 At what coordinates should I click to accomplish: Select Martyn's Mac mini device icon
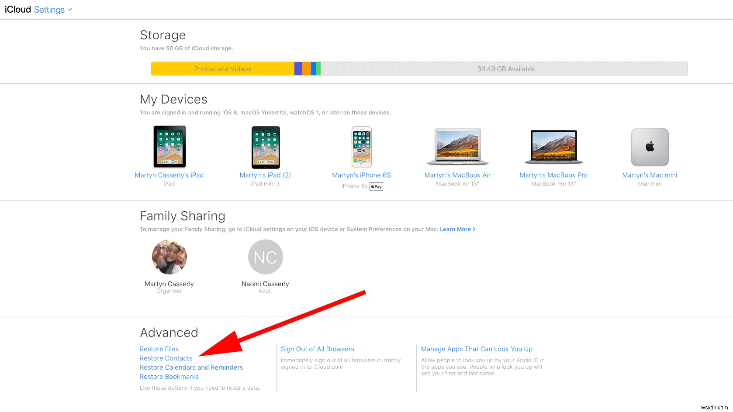(x=650, y=147)
